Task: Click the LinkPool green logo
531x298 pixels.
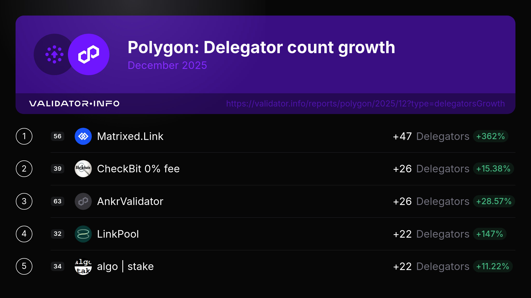Action: [x=83, y=234]
